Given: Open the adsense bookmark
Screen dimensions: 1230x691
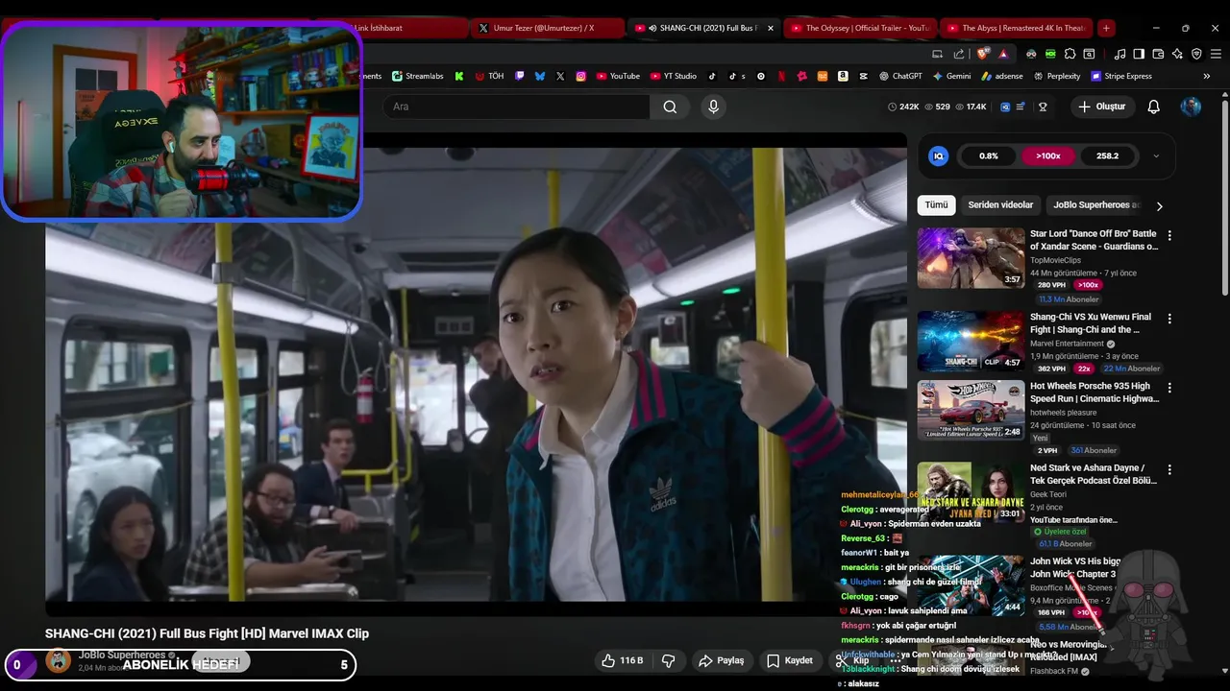Looking at the screenshot, I should click(x=1002, y=76).
